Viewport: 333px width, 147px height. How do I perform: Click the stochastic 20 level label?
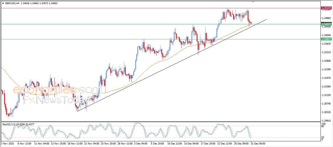(322, 137)
